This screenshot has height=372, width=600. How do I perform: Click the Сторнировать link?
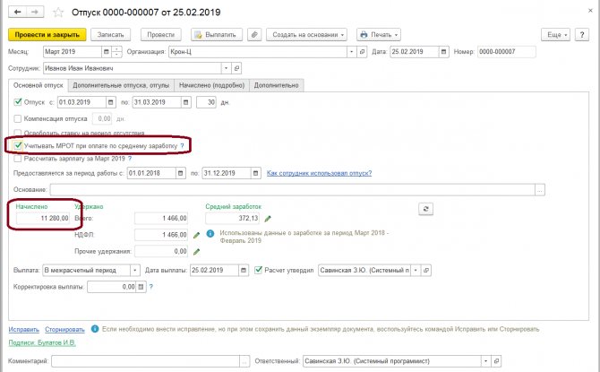(x=65, y=329)
